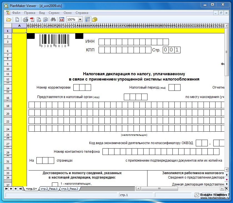Switch to the стр.2_Разд.1 sheet tab

tap(49, 189)
